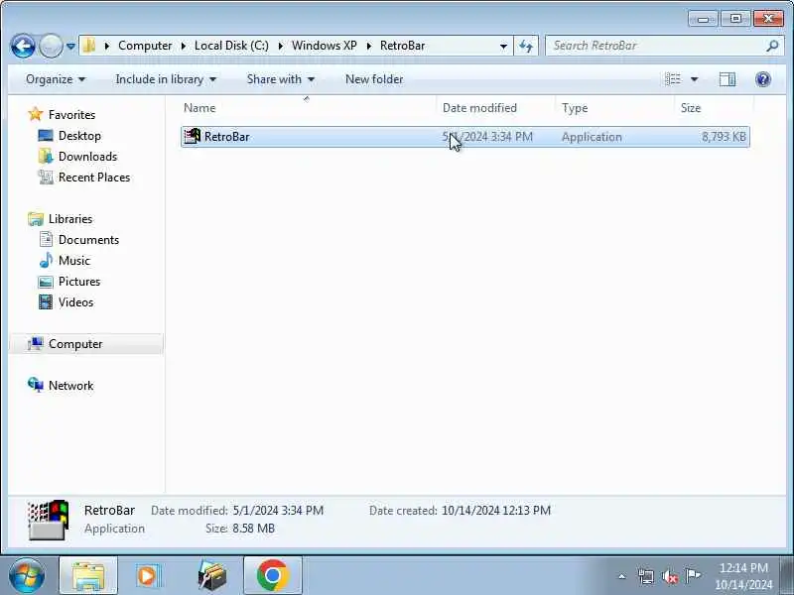Toggle the preview pane button
The image size is (794, 595).
[x=728, y=79]
